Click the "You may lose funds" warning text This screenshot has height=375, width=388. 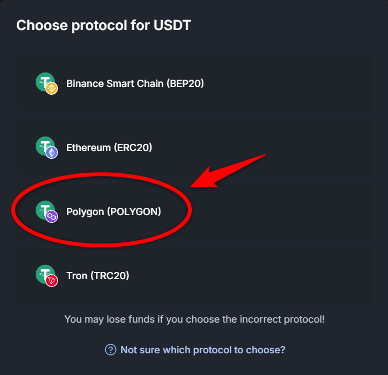coord(194,320)
